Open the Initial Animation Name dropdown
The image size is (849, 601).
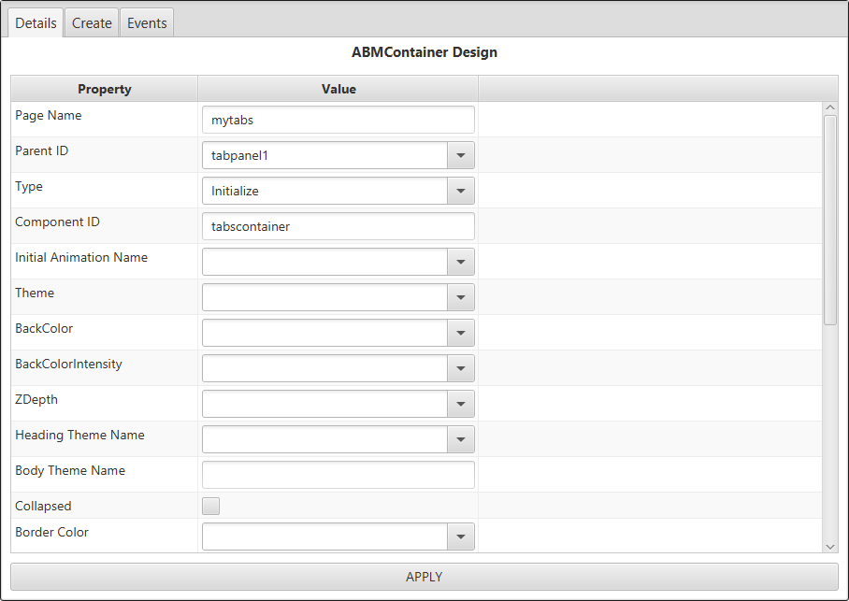[460, 262]
